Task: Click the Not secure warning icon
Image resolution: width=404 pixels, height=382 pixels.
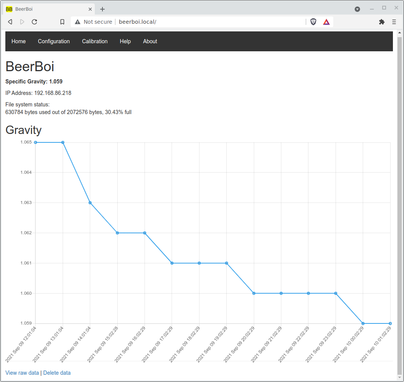Action: click(x=78, y=22)
